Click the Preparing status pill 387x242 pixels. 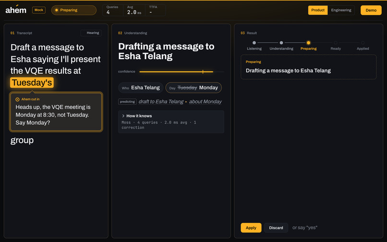click(x=74, y=10)
